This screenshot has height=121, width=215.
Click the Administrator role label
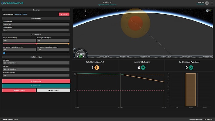click(200, 4)
